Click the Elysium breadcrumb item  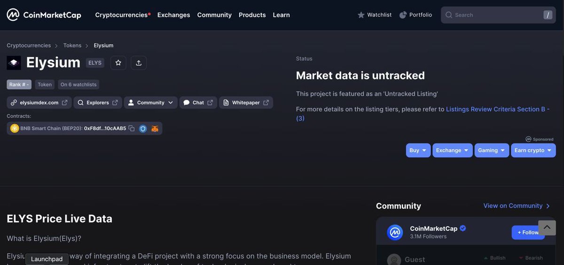pyautogui.click(x=103, y=45)
